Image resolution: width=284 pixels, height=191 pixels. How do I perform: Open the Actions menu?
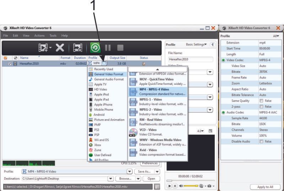39,36
